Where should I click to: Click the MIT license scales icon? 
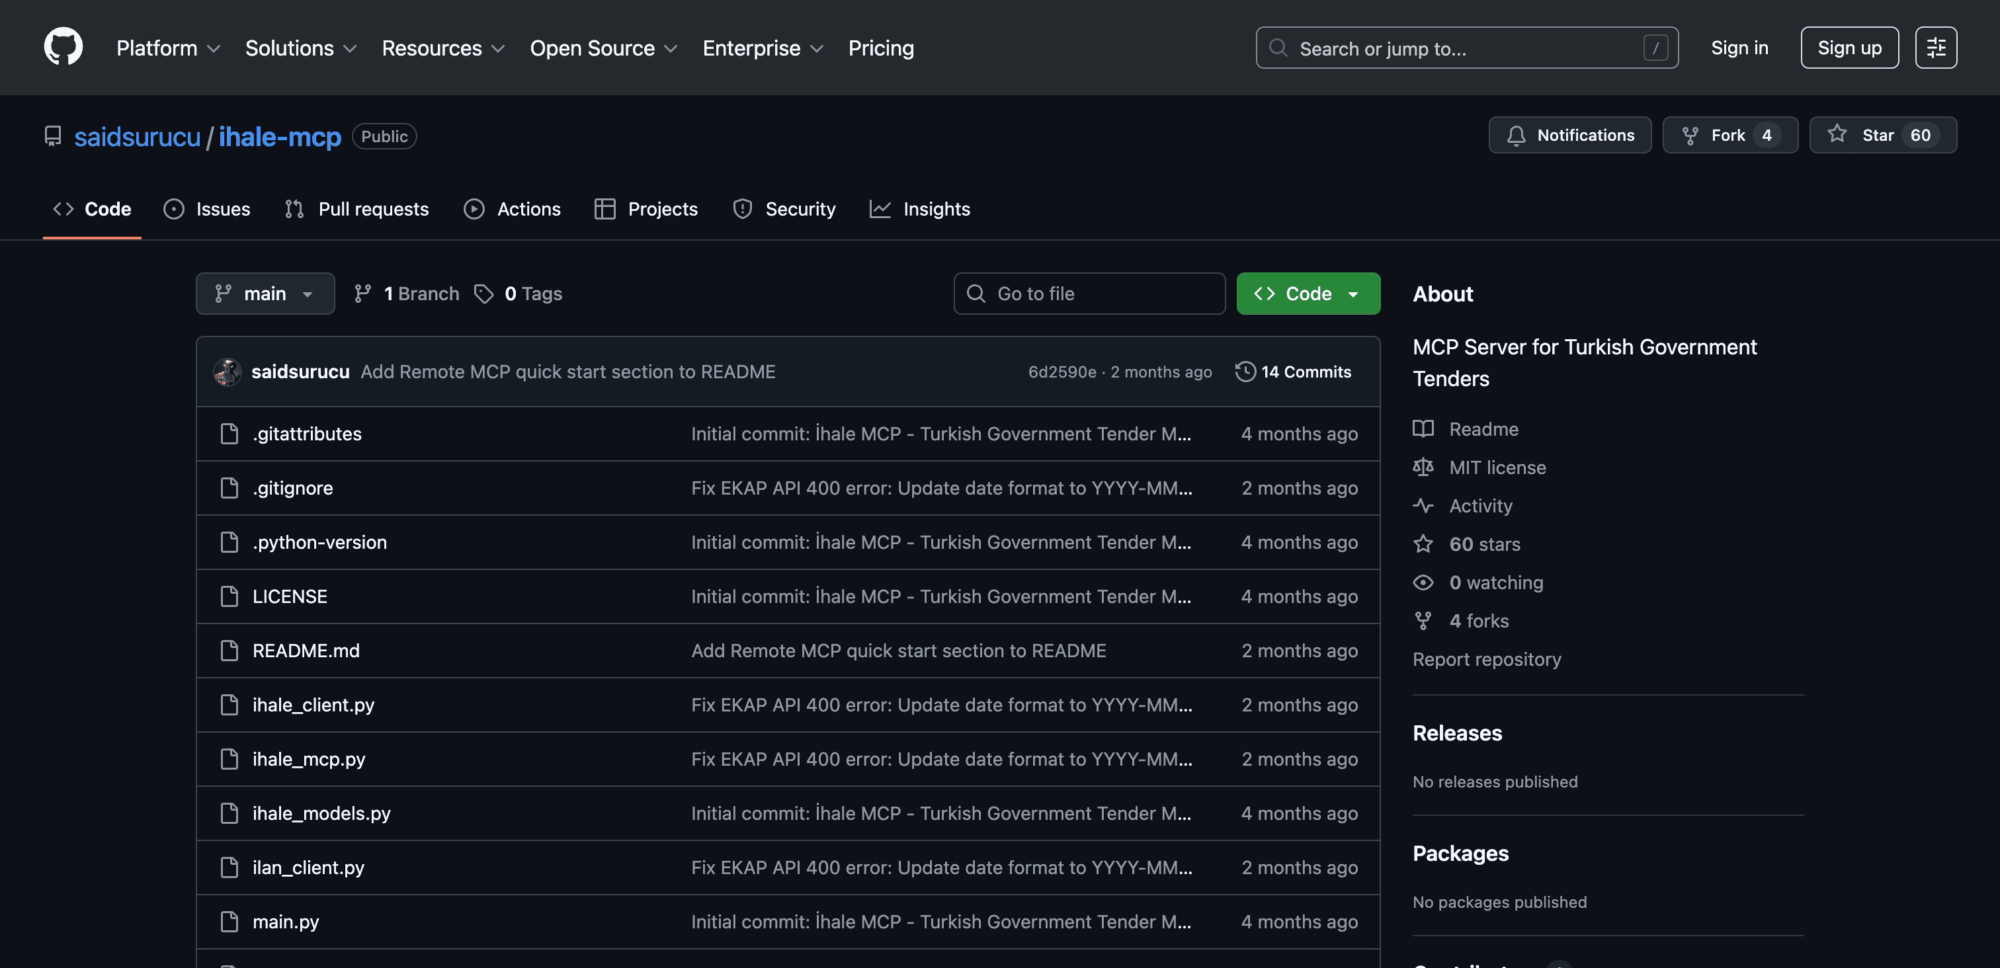click(x=1423, y=467)
